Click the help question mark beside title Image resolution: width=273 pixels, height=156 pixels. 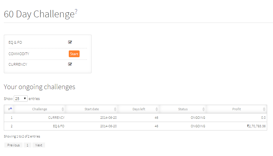[76, 12]
